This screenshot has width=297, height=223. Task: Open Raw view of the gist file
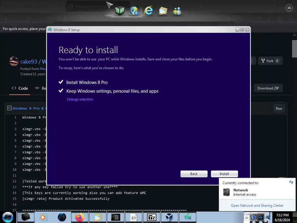(279, 109)
